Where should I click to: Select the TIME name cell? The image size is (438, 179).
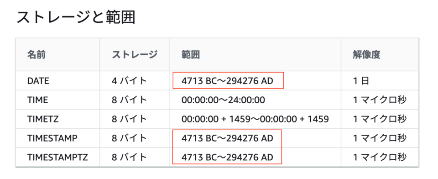(x=37, y=100)
